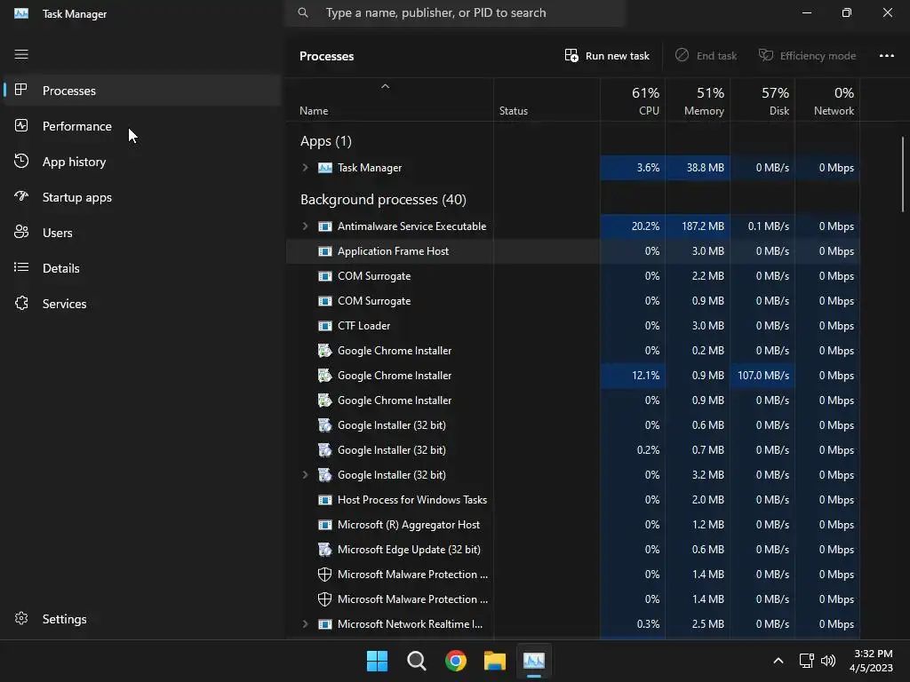This screenshot has height=682, width=910.
Task: Sort by the Network column header
Action: tap(827, 100)
